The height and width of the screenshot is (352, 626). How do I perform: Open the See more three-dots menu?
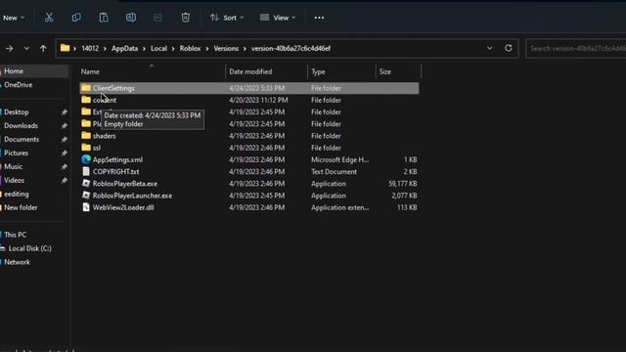coord(319,18)
